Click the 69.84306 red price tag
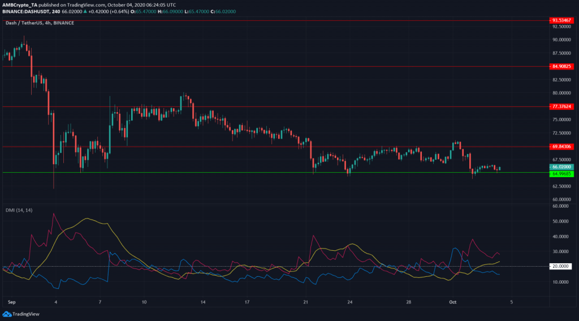This screenshot has height=321, width=579. coord(563,147)
